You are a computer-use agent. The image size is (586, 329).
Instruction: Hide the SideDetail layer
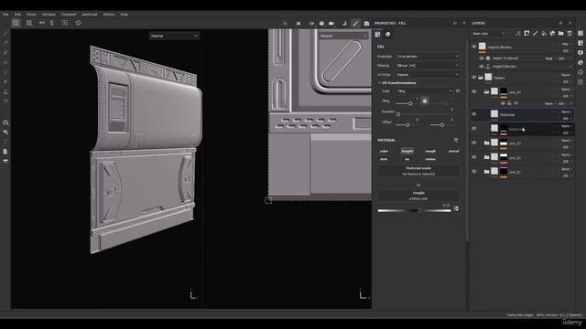coord(474,114)
